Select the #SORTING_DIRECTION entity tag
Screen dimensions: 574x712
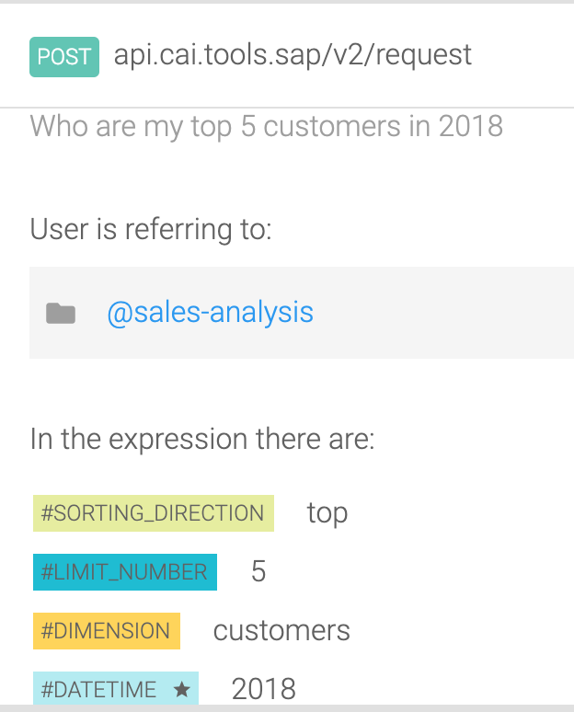click(x=153, y=513)
